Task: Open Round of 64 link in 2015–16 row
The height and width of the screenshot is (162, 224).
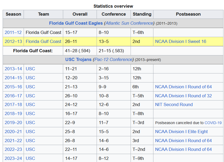Action: pyautogui.click(x=183, y=87)
